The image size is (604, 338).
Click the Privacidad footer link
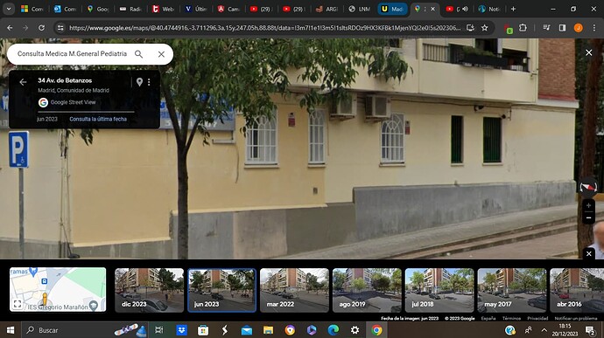pos(537,319)
